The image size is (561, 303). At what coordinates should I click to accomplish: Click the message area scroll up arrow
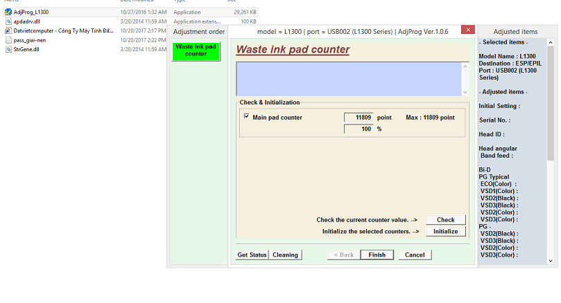click(465, 66)
